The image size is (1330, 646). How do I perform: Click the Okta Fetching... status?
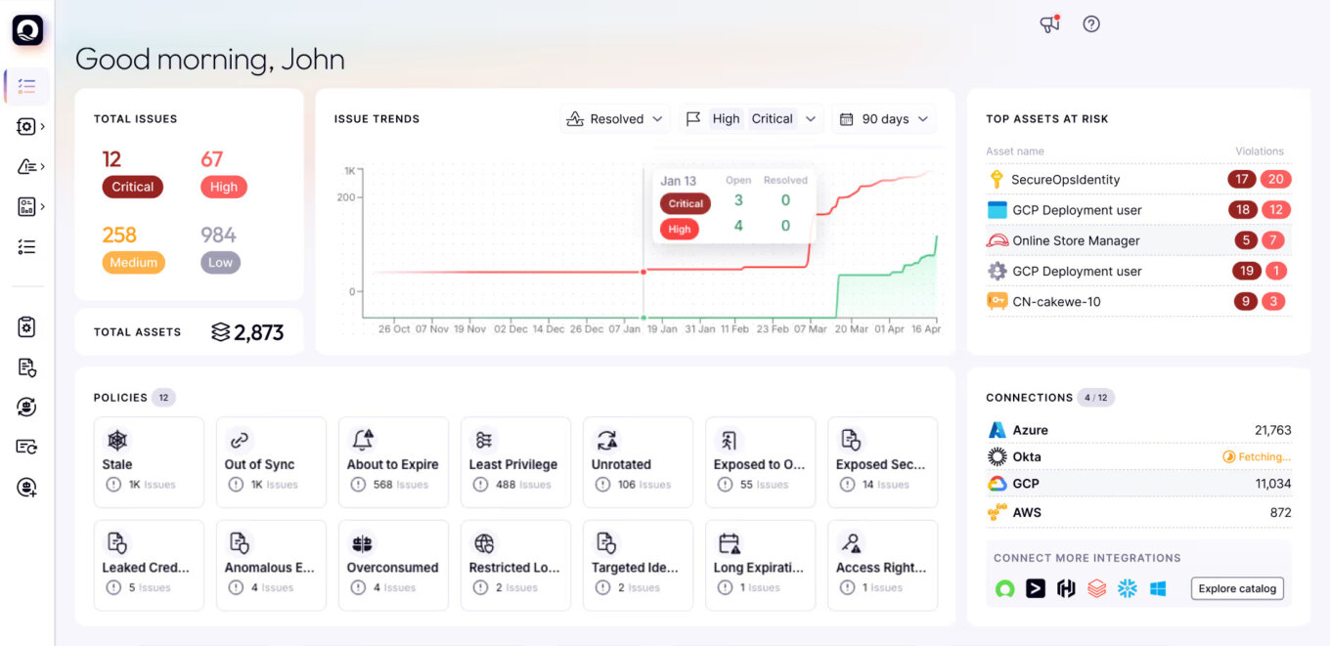click(1257, 456)
